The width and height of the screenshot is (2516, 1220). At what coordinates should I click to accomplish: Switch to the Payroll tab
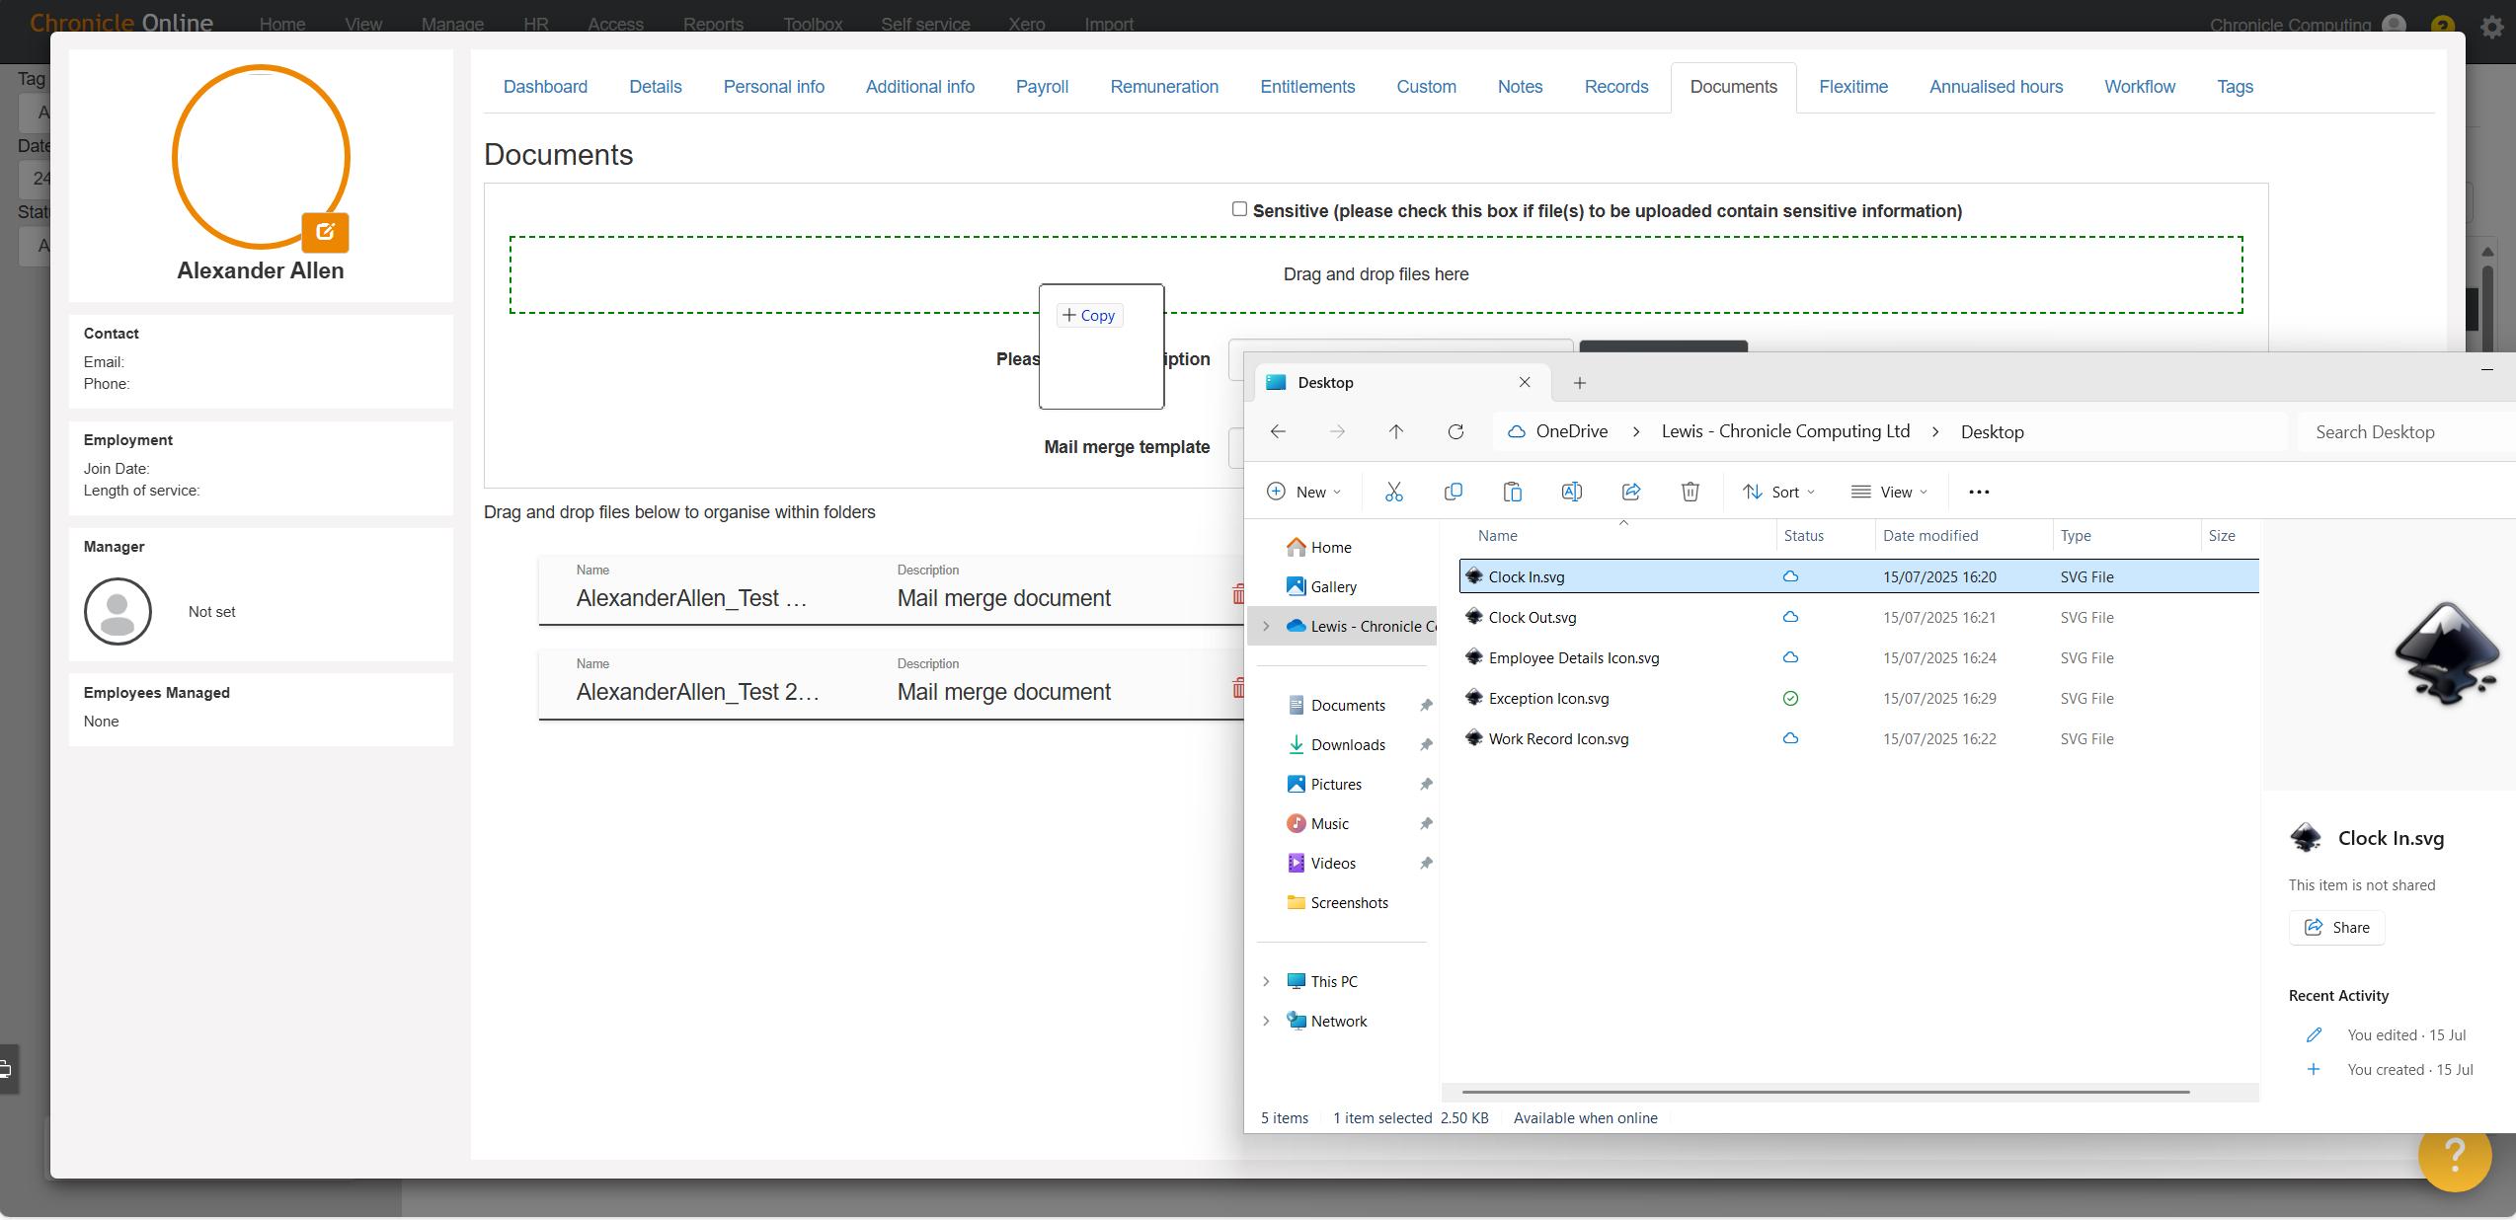1042,87
